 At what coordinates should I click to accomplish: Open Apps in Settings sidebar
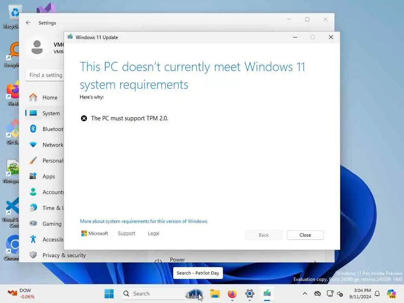[44, 176]
